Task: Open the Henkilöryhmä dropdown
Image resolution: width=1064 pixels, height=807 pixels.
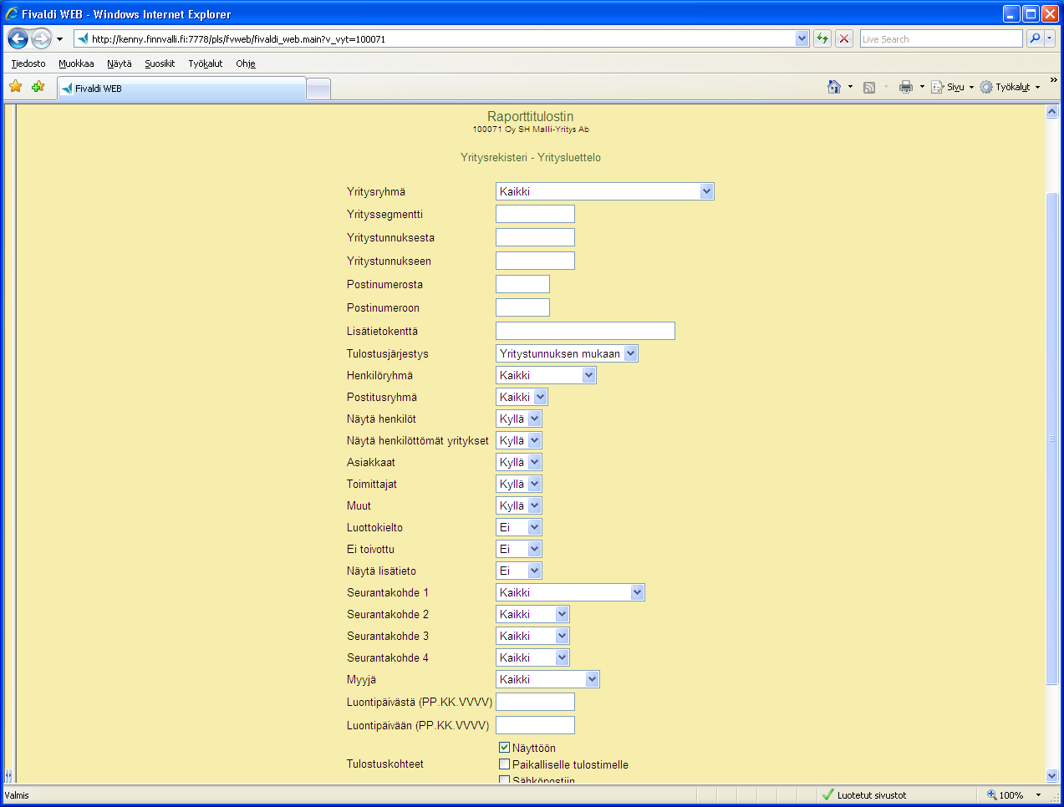Action: [546, 375]
